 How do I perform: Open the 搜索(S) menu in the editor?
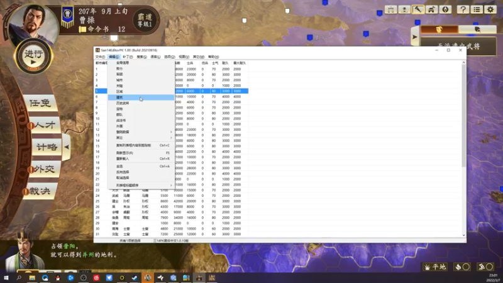coord(141,57)
